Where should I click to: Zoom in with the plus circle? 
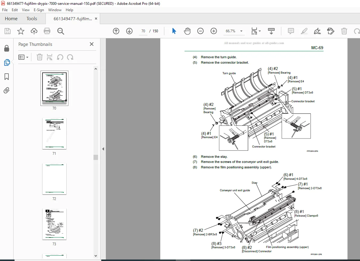214,31
